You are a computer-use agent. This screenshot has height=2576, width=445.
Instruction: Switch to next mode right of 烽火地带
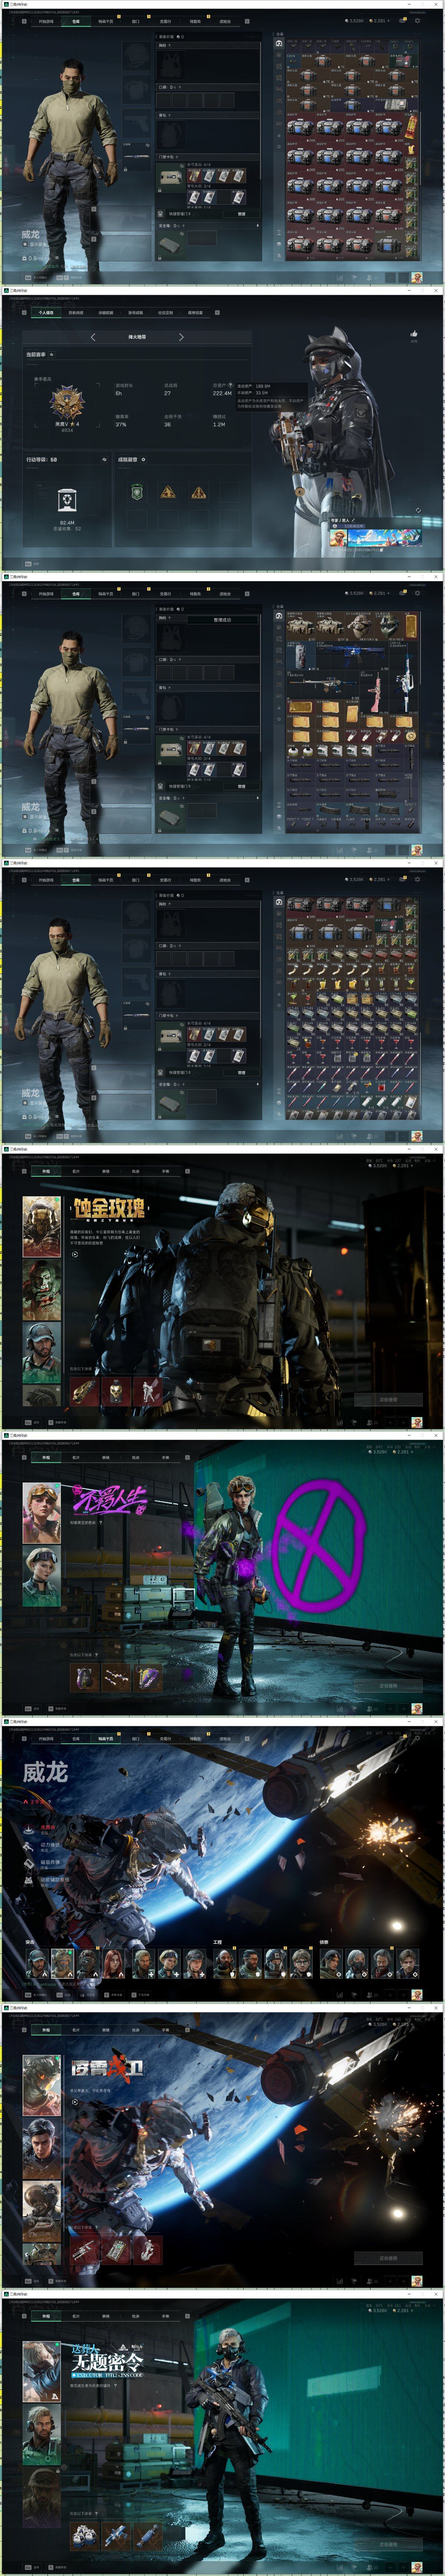click(x=181, y=337)
